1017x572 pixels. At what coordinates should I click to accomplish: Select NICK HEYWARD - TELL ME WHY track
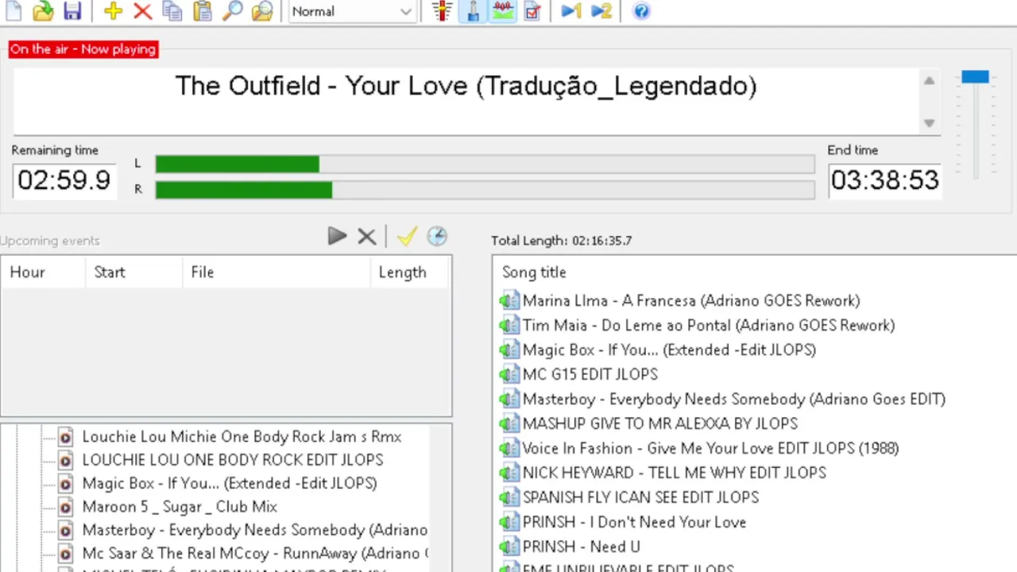click(675, 473)
